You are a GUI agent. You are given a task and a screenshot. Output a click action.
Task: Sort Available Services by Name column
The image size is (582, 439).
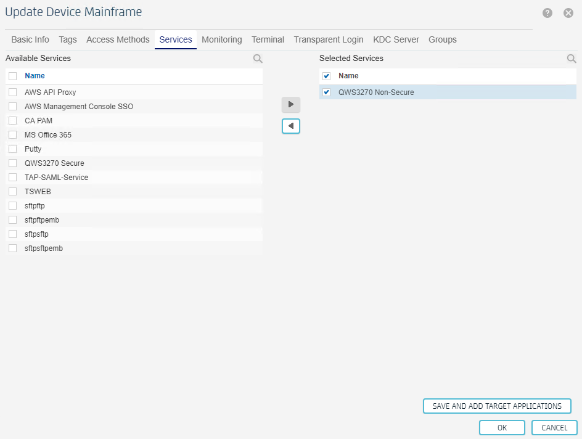coord(35,76)
